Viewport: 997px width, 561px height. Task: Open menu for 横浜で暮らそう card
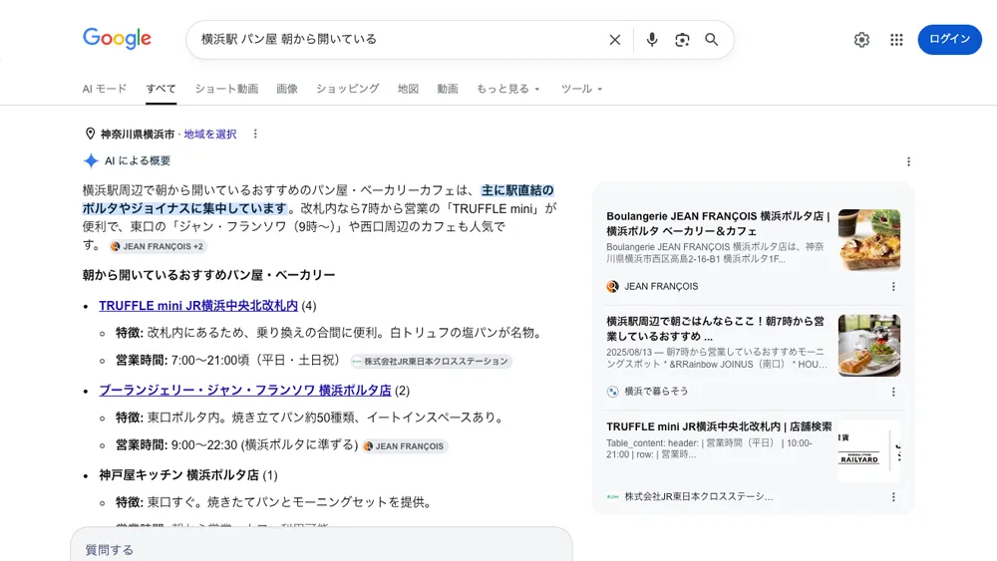893,392
